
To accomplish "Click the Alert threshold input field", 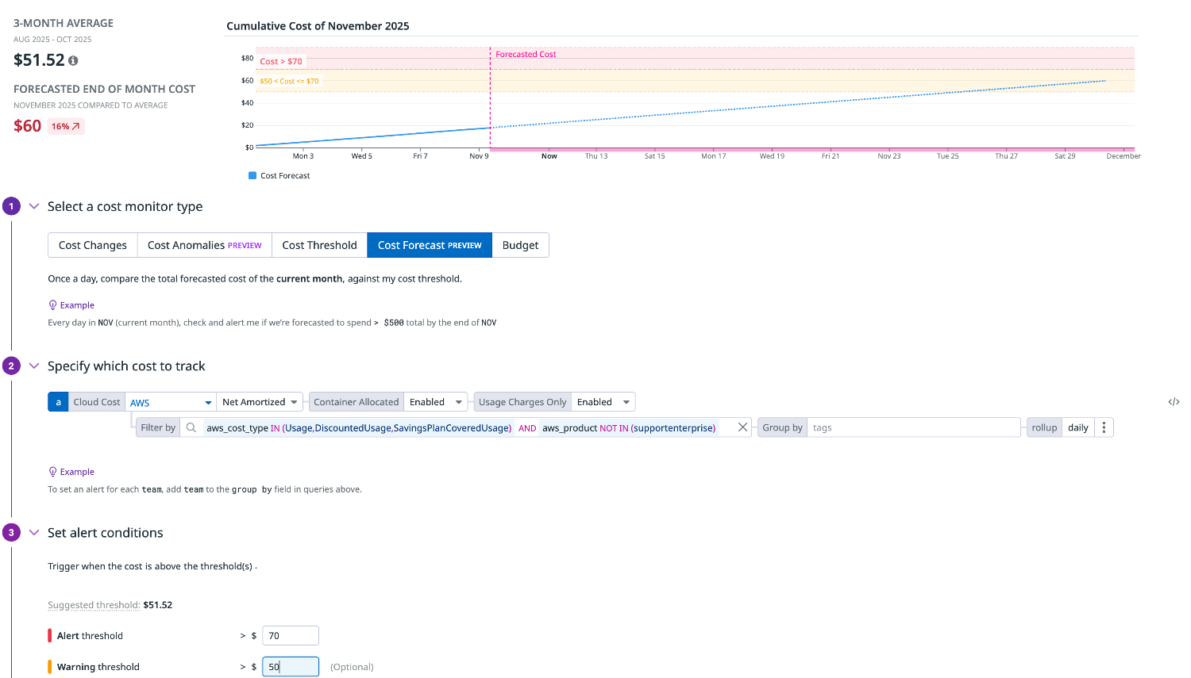I will 290,635.
